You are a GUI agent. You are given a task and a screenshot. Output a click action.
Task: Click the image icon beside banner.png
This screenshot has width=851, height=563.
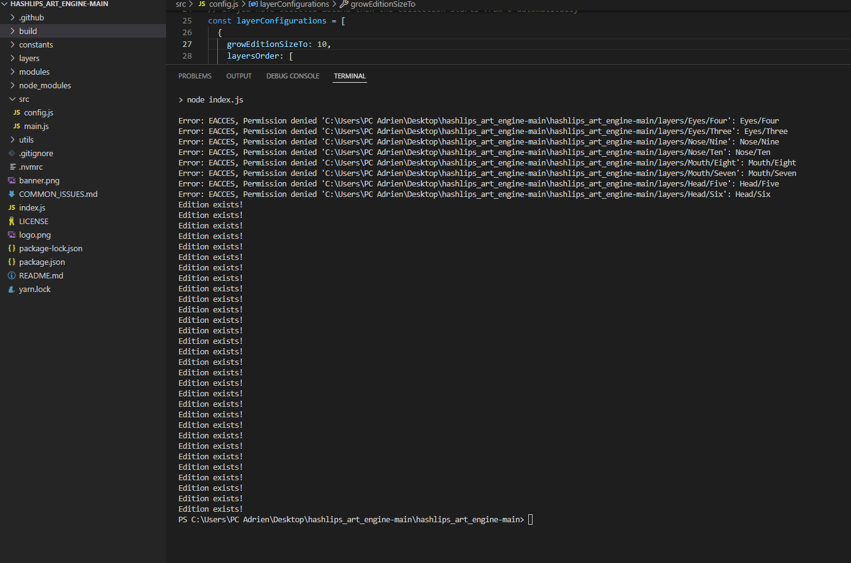click(x=12, y=180)
